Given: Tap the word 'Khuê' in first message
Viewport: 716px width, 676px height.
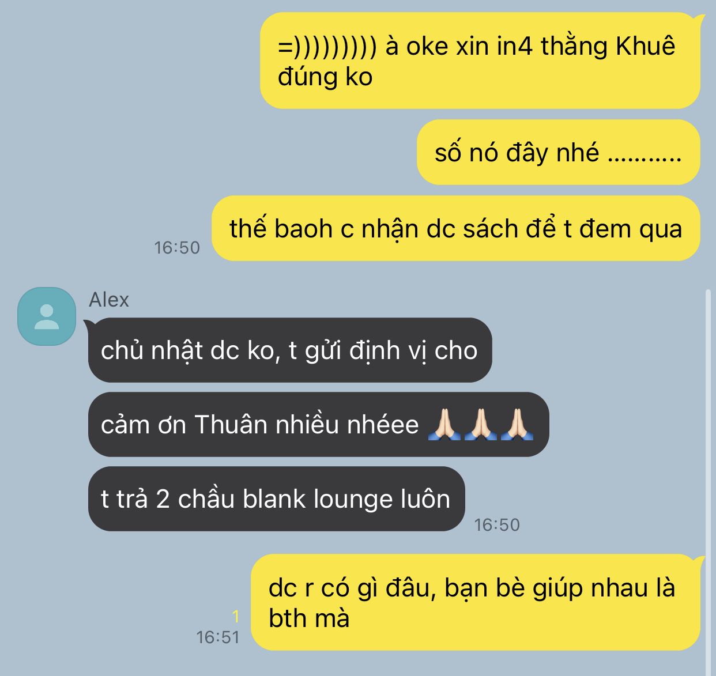Looking at the screenshot, I should (x=646, y=46).
